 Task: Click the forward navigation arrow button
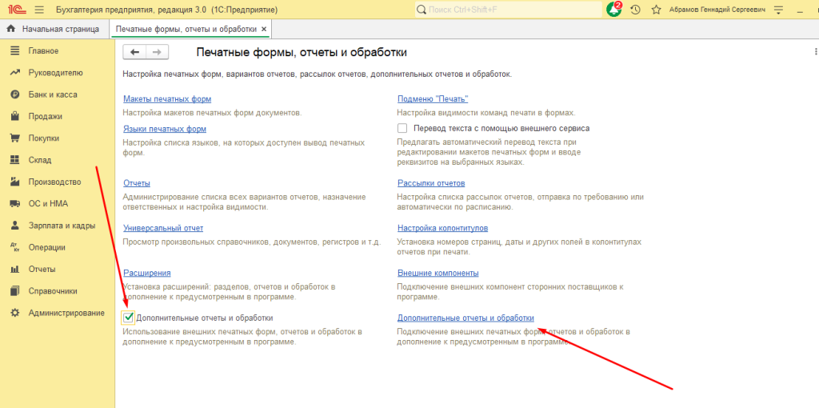click(157, 52)
